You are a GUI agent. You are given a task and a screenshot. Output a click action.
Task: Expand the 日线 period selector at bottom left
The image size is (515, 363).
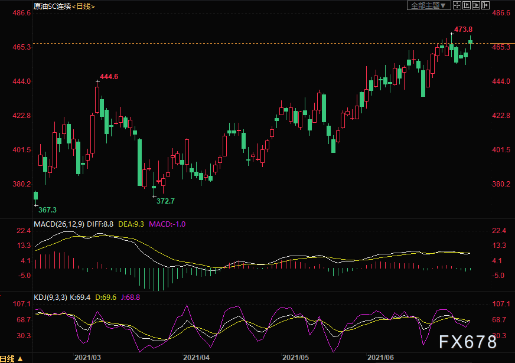click(12, 358)
